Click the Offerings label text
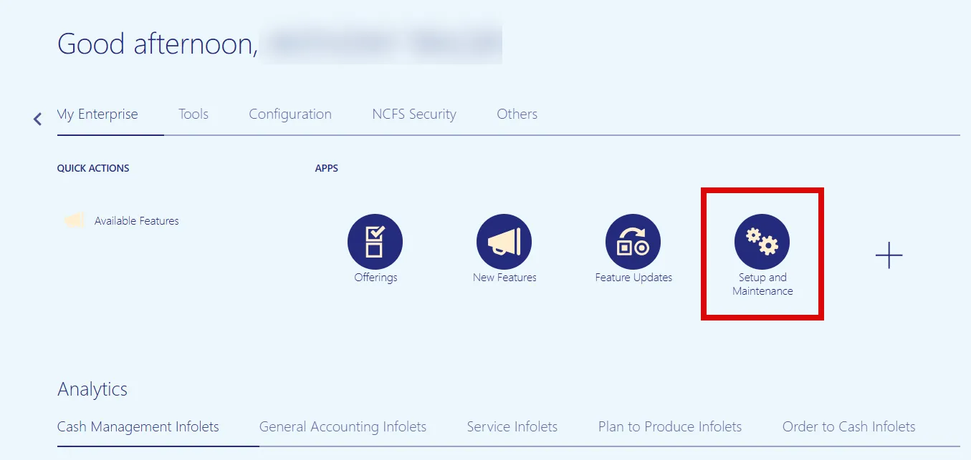Viewport: 971px width, 460px height. (x=376, y=278)
